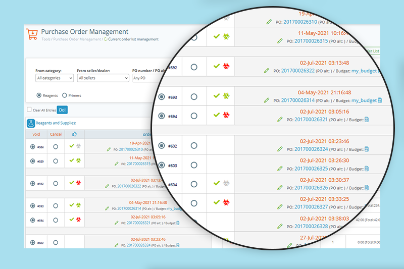Click the PO number Any PO input field

click(148, 78)
